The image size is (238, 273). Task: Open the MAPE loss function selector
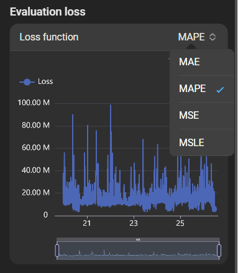coord(197,37)
